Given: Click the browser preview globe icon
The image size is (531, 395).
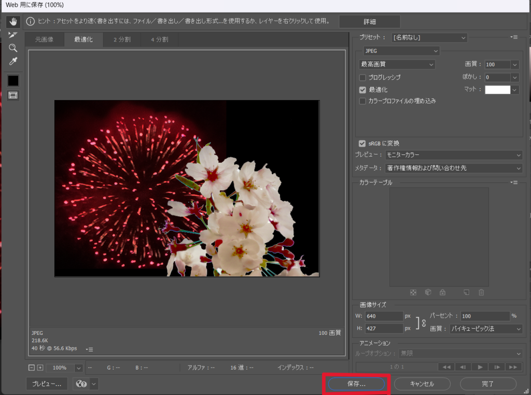Looking at the screenshot, I should click(x=81, y=384).
